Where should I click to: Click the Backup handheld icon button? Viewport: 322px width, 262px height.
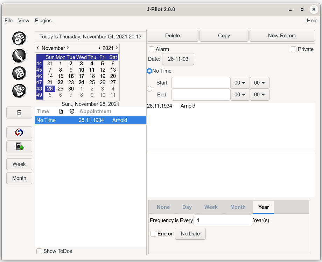(19, 146)
